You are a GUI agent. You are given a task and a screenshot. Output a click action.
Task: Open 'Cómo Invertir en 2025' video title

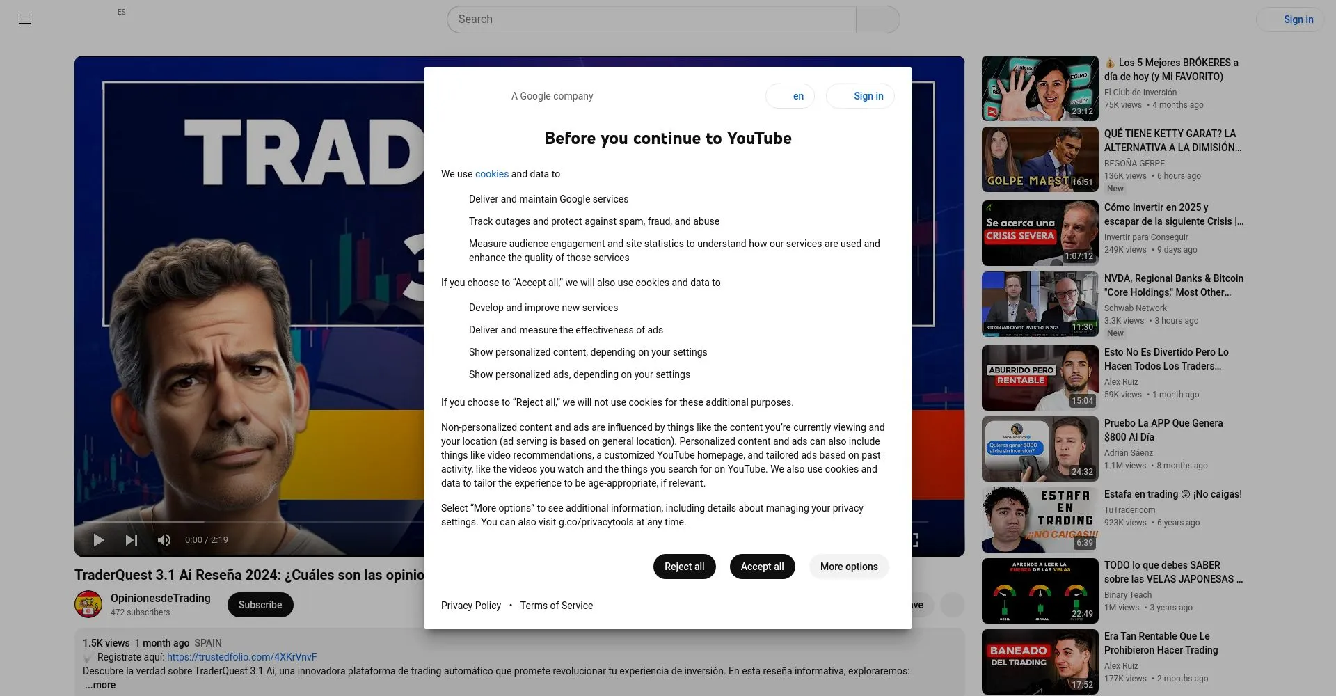coord(1174,214)
